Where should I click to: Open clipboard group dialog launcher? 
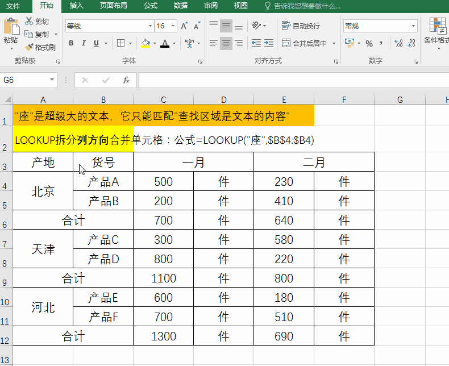pyautogui.click(x=58, y=61)
